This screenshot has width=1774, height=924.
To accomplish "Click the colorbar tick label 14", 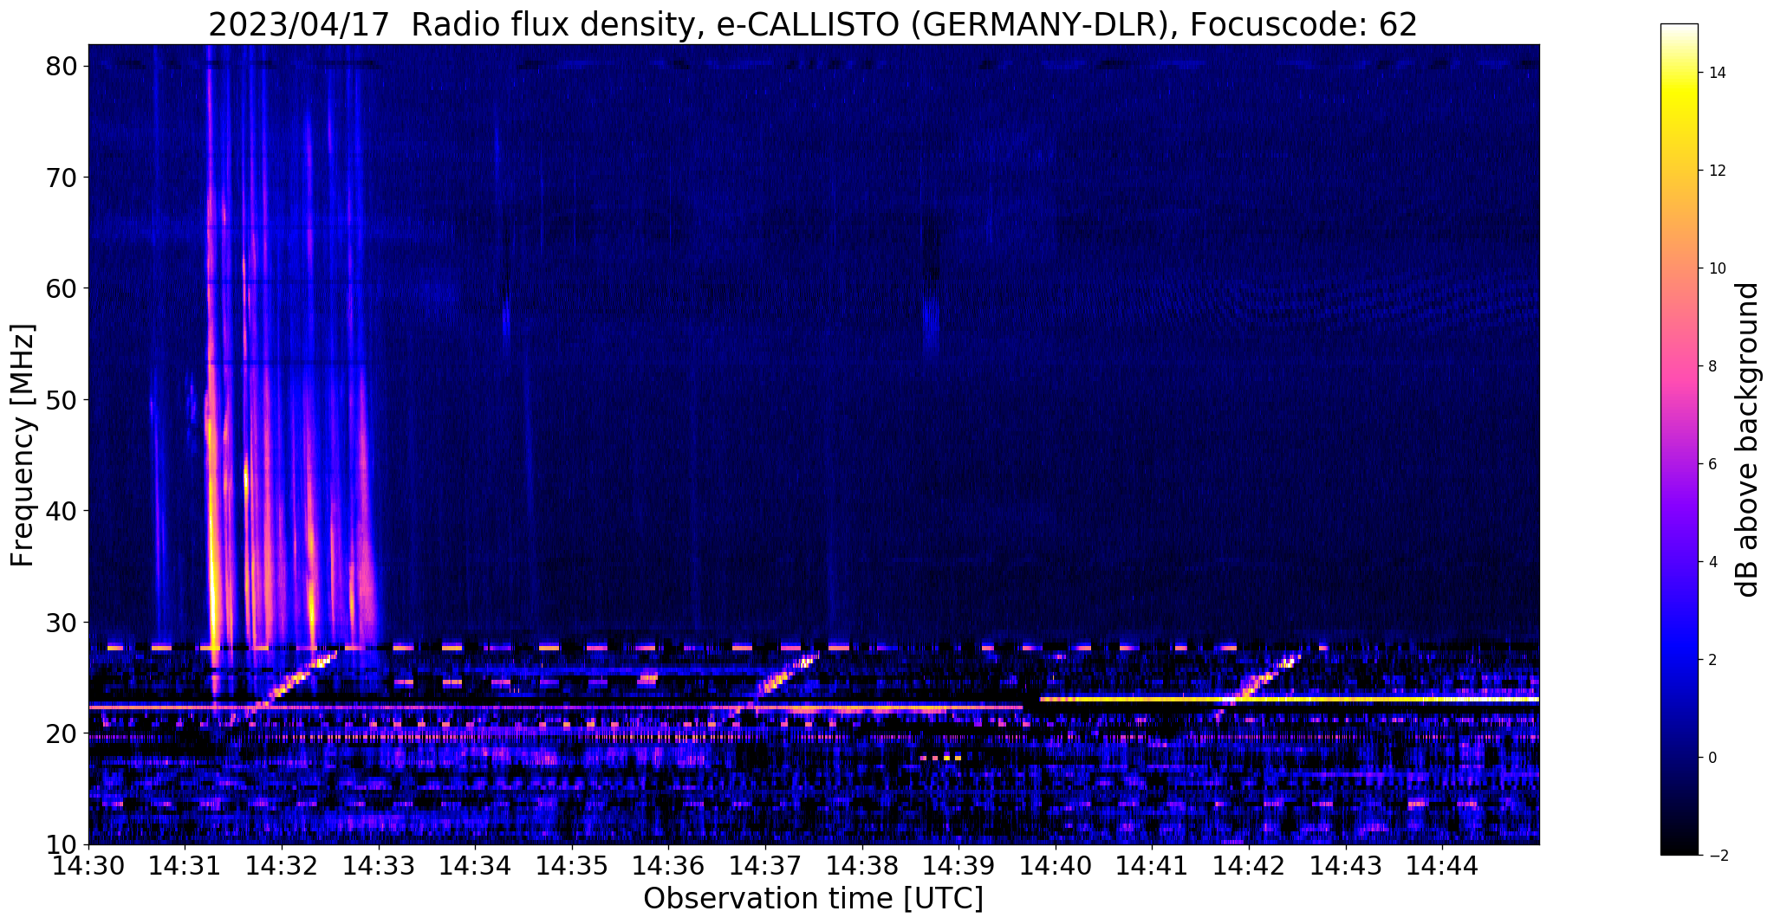I will pyautogui.click(x=1716, y=73).
